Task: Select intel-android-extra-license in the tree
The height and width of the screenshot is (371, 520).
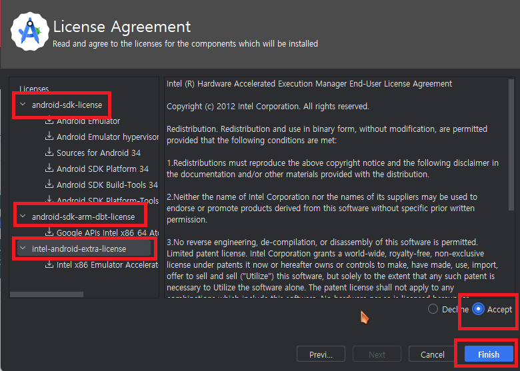Action: pos(79,248)
